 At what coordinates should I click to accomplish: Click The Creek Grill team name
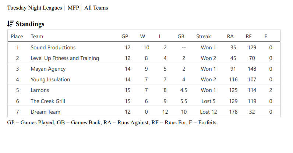(x=48, y=101)
